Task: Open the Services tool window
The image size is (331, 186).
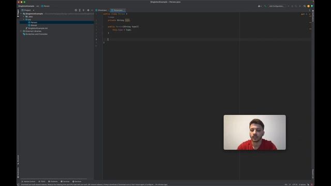Action: [x=77, y=181]
